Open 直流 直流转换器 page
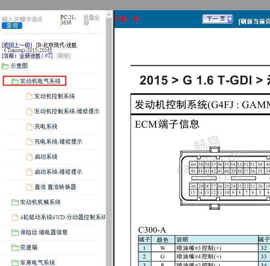Screen dimensions: 270x266 [55, 187]
